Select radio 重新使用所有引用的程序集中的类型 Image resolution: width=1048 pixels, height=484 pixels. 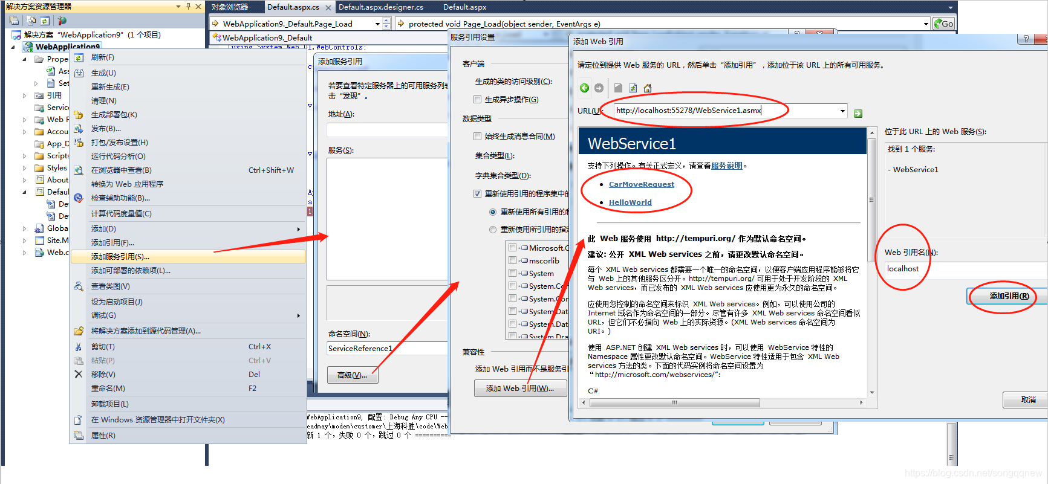(493, 212)
